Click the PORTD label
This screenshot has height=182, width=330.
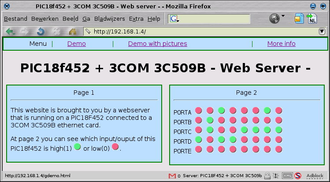pos(182,141)
